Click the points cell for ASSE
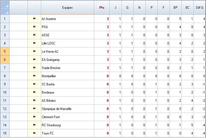 tap(102, 35)
